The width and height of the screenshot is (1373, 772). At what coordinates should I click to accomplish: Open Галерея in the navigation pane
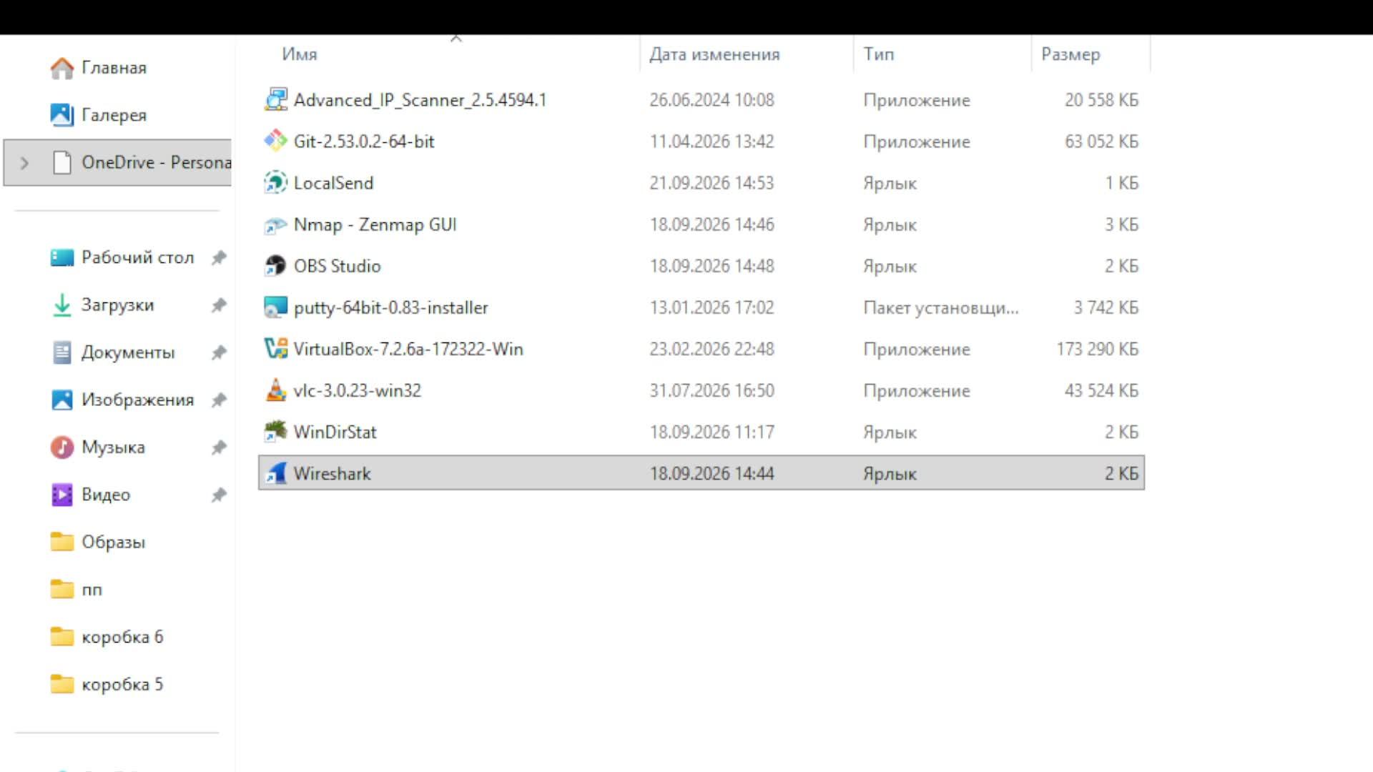pos(114,115)
